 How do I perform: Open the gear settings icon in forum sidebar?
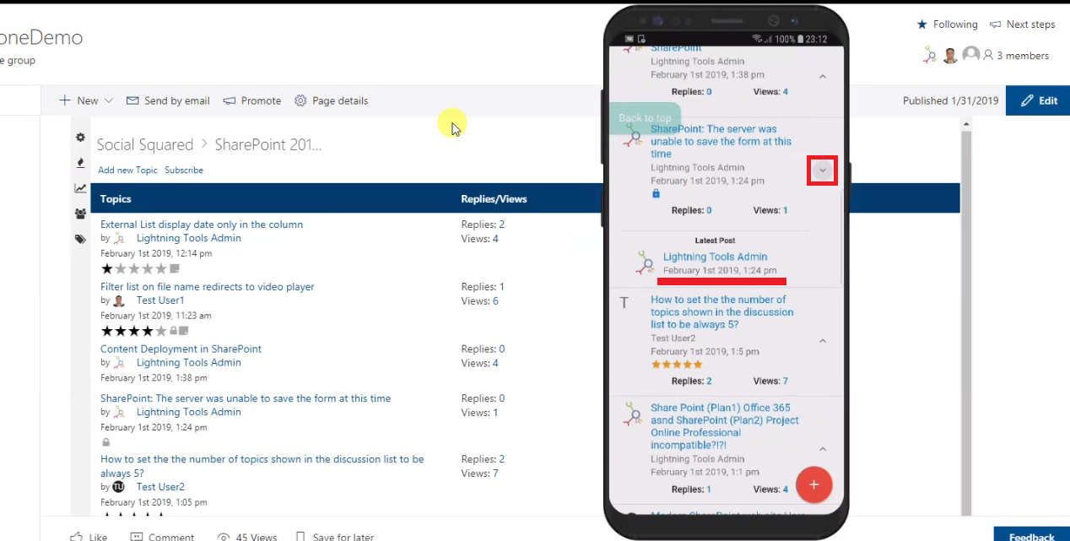[x=80, y=137]
